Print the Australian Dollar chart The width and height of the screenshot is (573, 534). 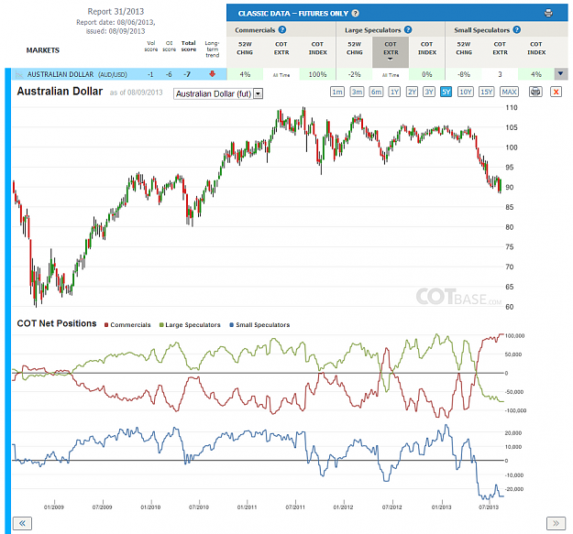tap(535, 92)
